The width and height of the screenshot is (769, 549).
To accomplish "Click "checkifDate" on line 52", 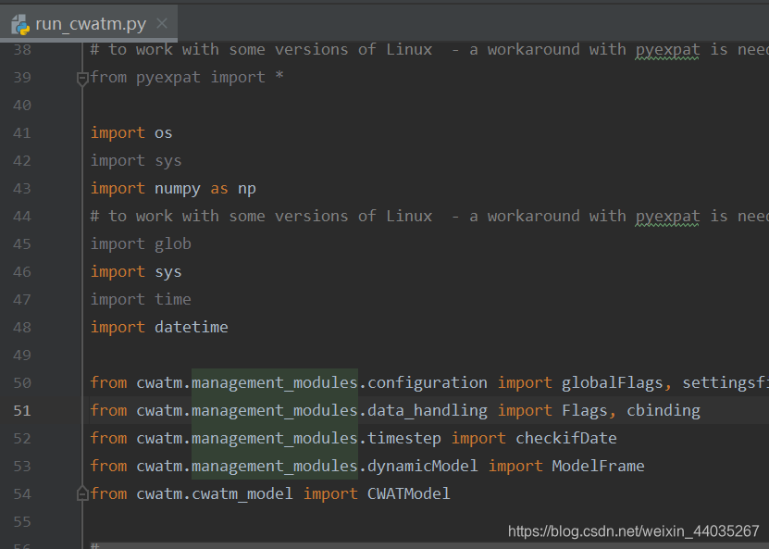I will tap(566, 438).
